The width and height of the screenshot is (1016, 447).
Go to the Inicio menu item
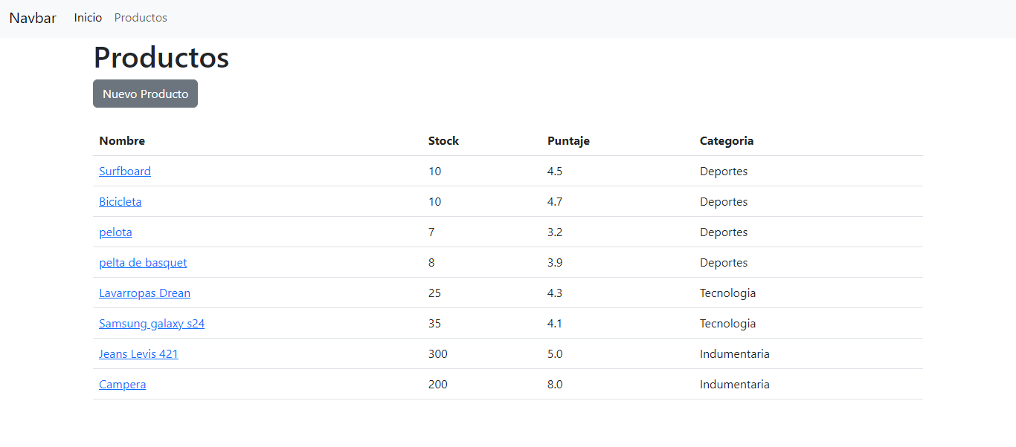[88, 18]
